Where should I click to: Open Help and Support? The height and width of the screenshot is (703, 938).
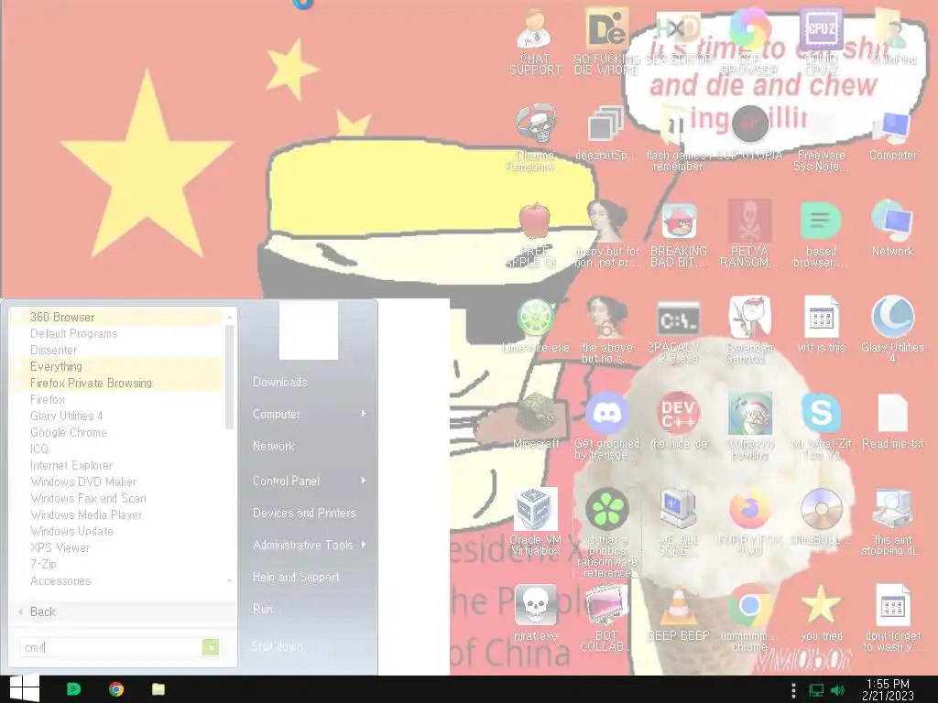tap(296, 577)
